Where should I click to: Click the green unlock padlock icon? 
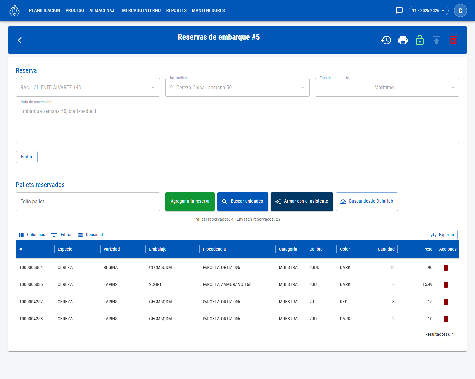(x=420, y=40)
